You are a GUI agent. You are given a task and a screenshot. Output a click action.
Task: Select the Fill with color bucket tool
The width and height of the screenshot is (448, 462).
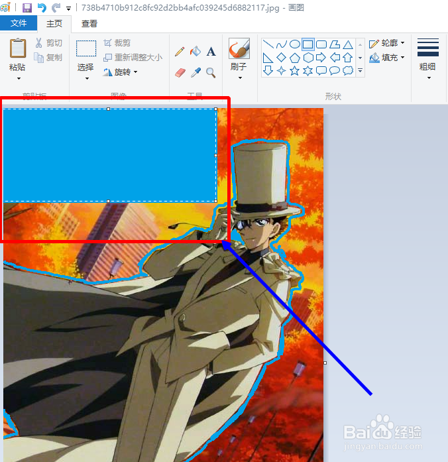pyautogui.click(x=196, y=52)
